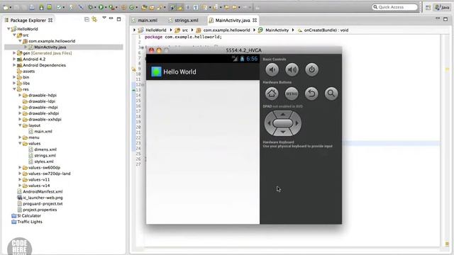Click the Debug bug icon in toolbar
This screenshot has width=454, height=255.
point(91,7)
